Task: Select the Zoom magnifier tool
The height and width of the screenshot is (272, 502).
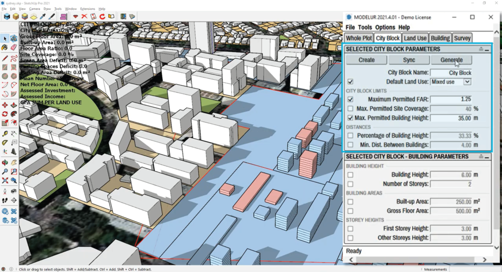Action: pos(5,172)
